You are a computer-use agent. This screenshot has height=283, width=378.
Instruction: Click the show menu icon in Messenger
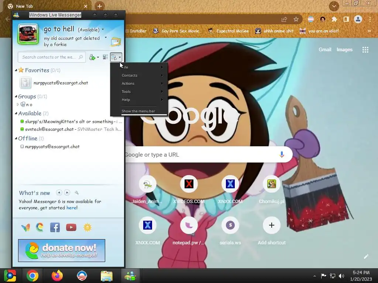click(x=116, y=57)
